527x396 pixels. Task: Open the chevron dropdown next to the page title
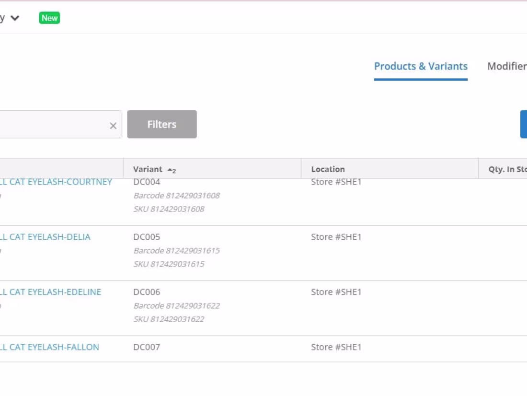click(x=15, y=18)
